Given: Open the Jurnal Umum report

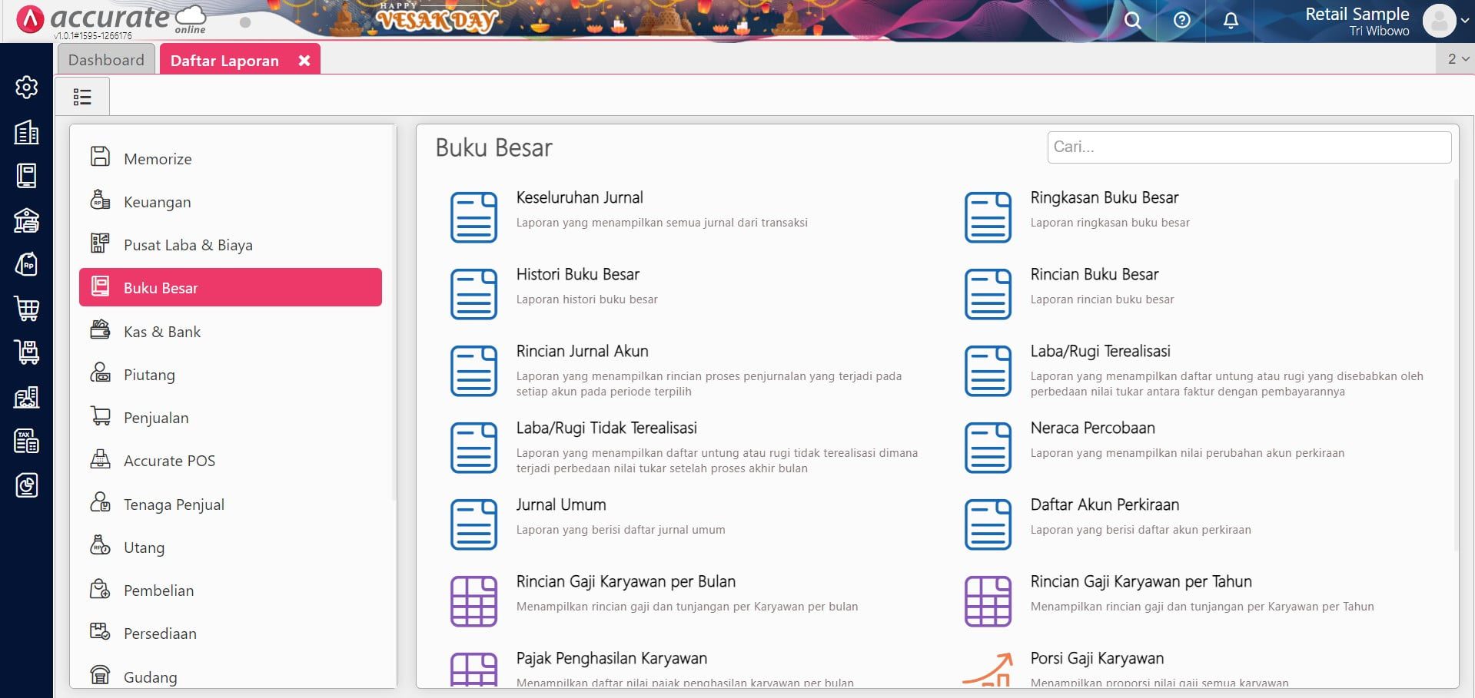Looking at the screenshot, I should (561, 505).
